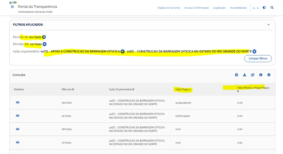Image resolution: width=283 pixels, height=154 pixels.
Task: Click Controladoria-Geral da União subtitle
Action: [35, 12]
